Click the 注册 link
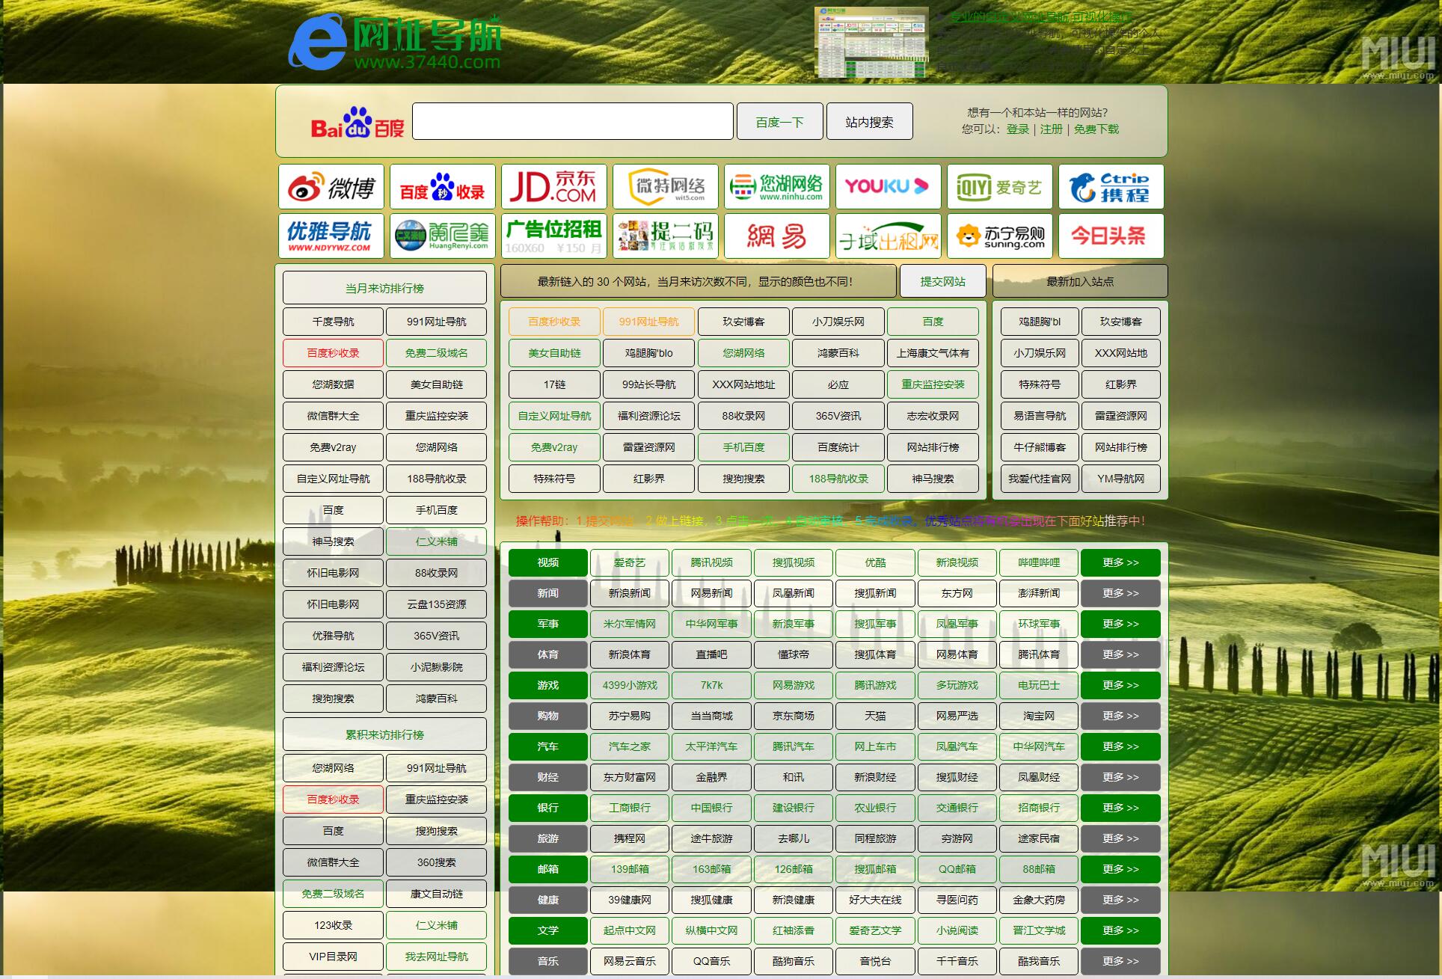This screenshot has height=979, width=1442. [x=1051, y=129]
